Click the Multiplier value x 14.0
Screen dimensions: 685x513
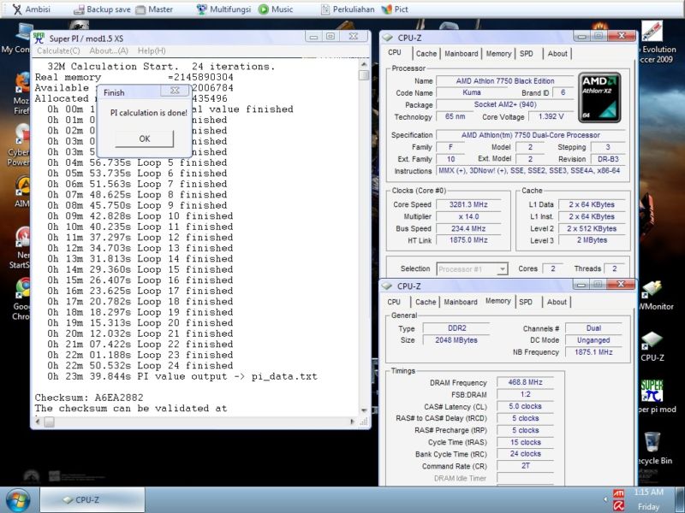tap(468, 216)
